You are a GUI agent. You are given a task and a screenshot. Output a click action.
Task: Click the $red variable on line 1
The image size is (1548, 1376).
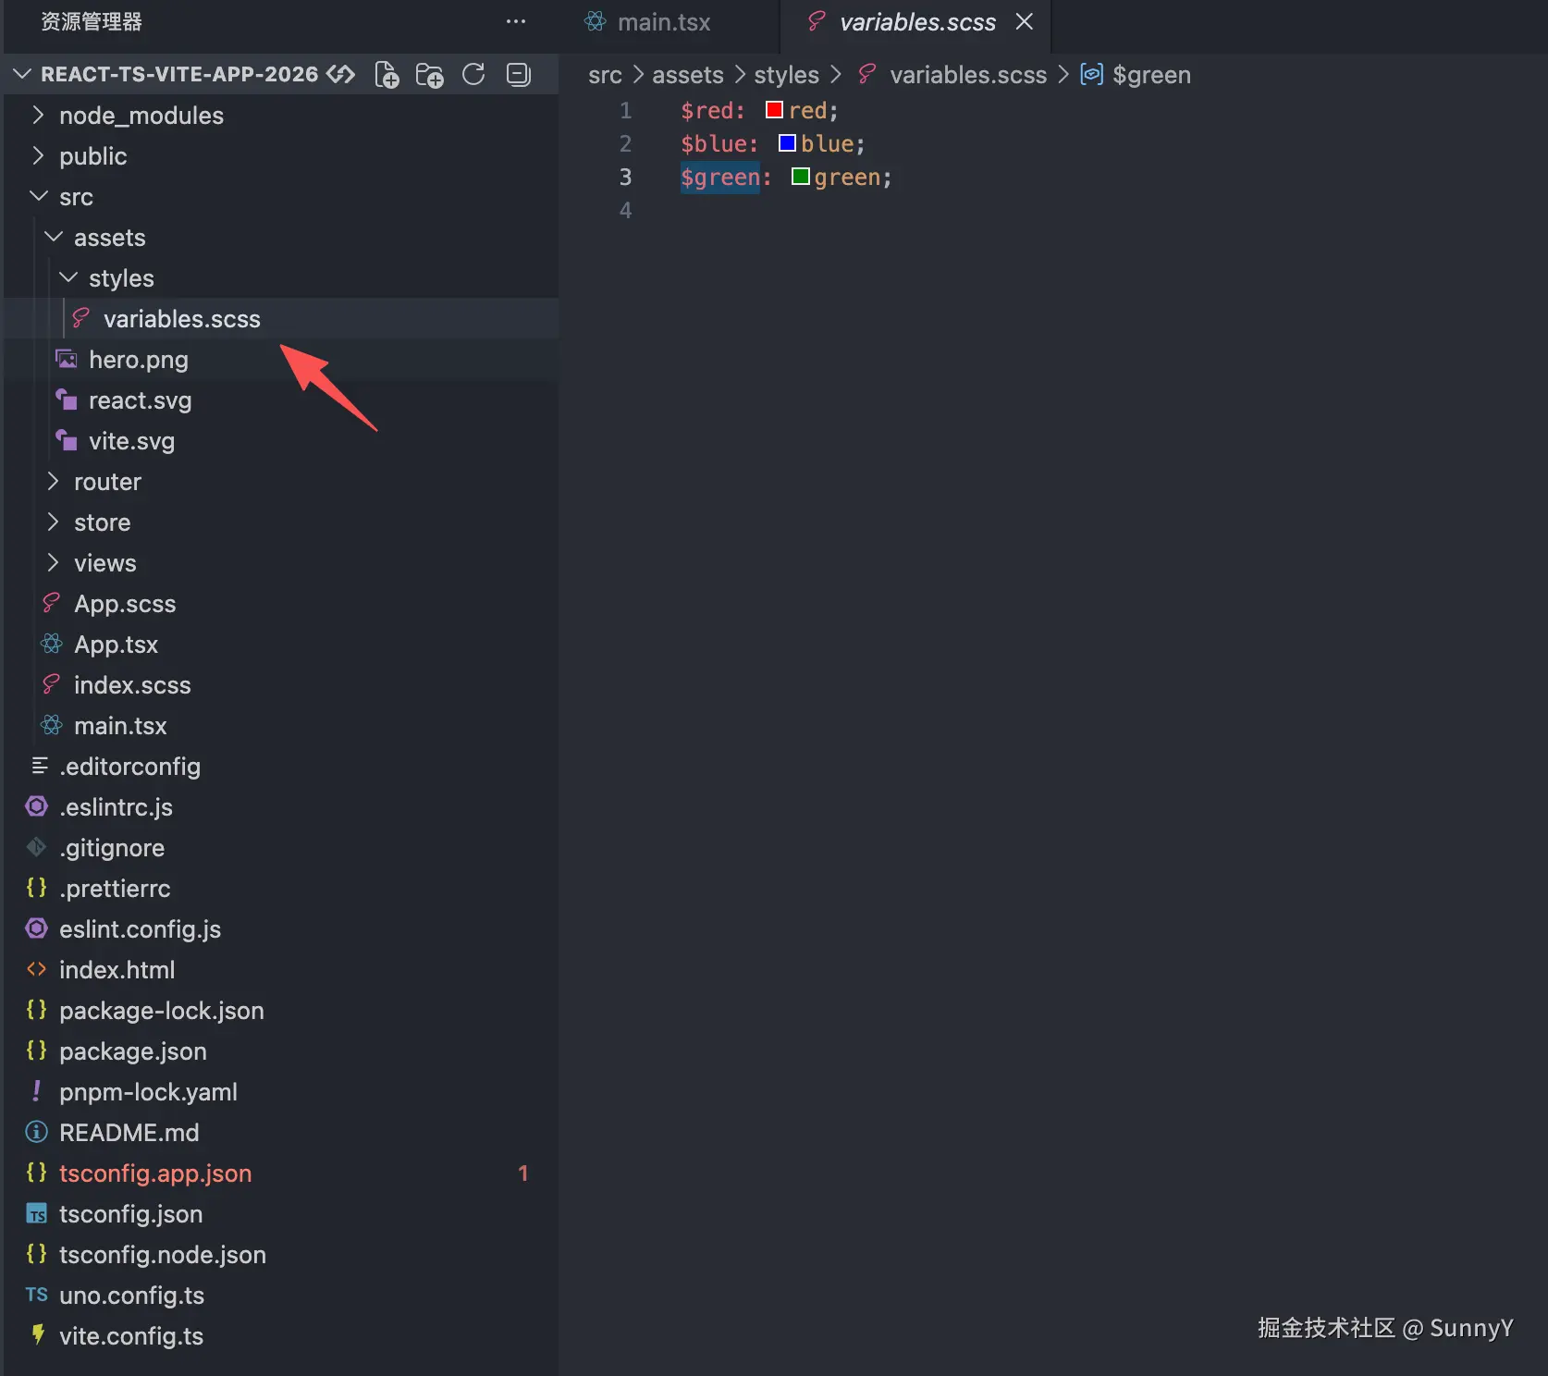point(706,111)
